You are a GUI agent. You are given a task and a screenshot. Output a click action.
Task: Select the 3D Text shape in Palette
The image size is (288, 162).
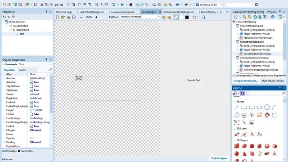pyautogui.click(x=267, y=154)
